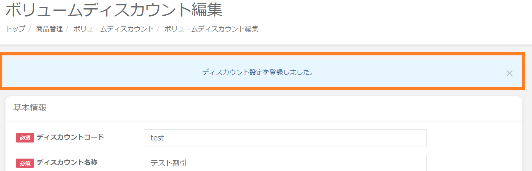Select the 基本情報 section header

(x=30, y=108)
